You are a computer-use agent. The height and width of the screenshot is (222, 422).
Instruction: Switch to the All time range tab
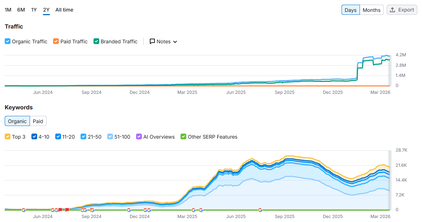point(64,10)
